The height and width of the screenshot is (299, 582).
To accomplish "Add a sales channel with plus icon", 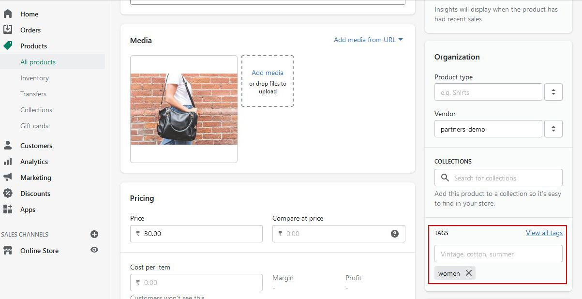I will coord(94,234).
